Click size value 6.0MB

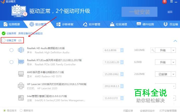(138, 62)
